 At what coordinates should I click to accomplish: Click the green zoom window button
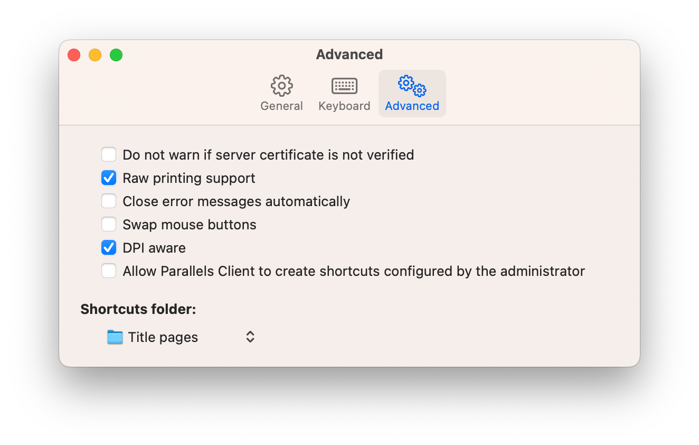[116, 55]
